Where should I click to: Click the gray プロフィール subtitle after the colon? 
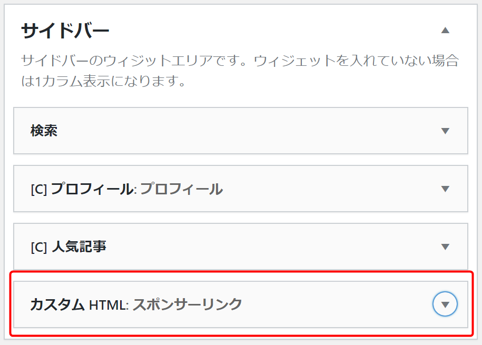point(181,189)
